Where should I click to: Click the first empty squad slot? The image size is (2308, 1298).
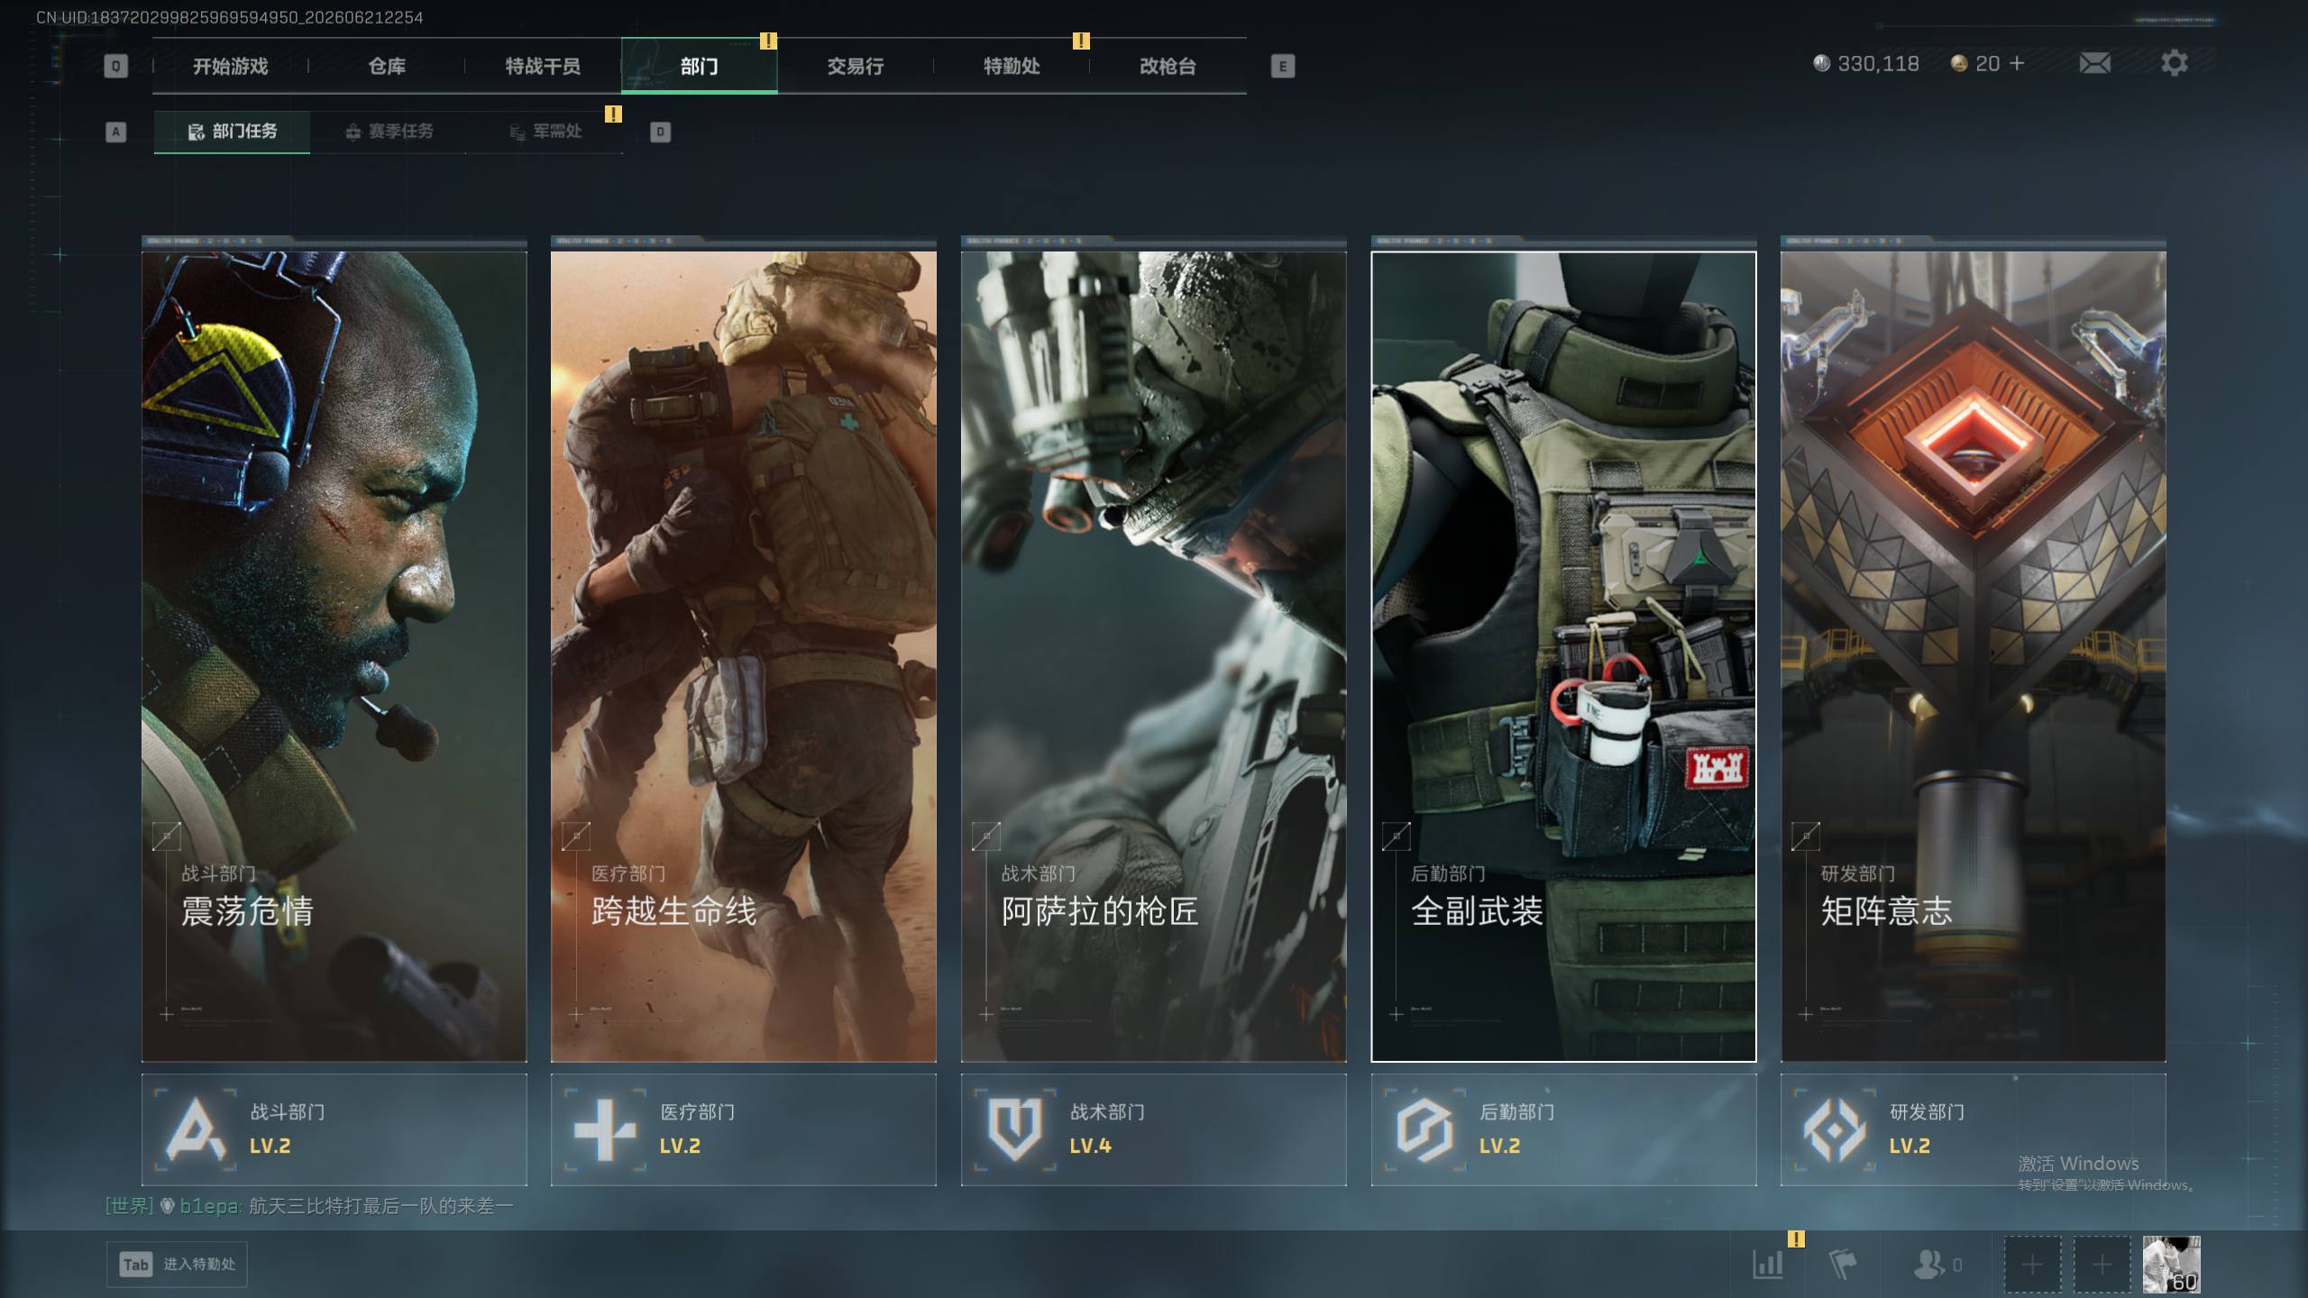(x=2032, y=1265)
